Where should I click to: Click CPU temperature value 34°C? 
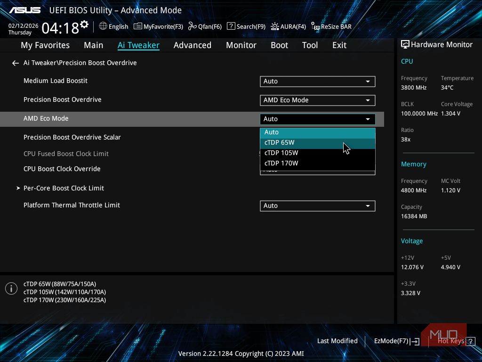(447, 88)
